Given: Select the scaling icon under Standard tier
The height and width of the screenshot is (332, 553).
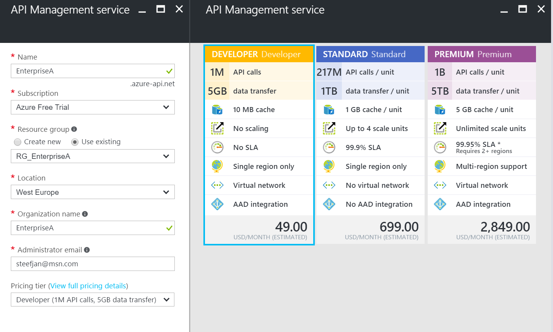Looking at the screenshot, I should point(329,128).
